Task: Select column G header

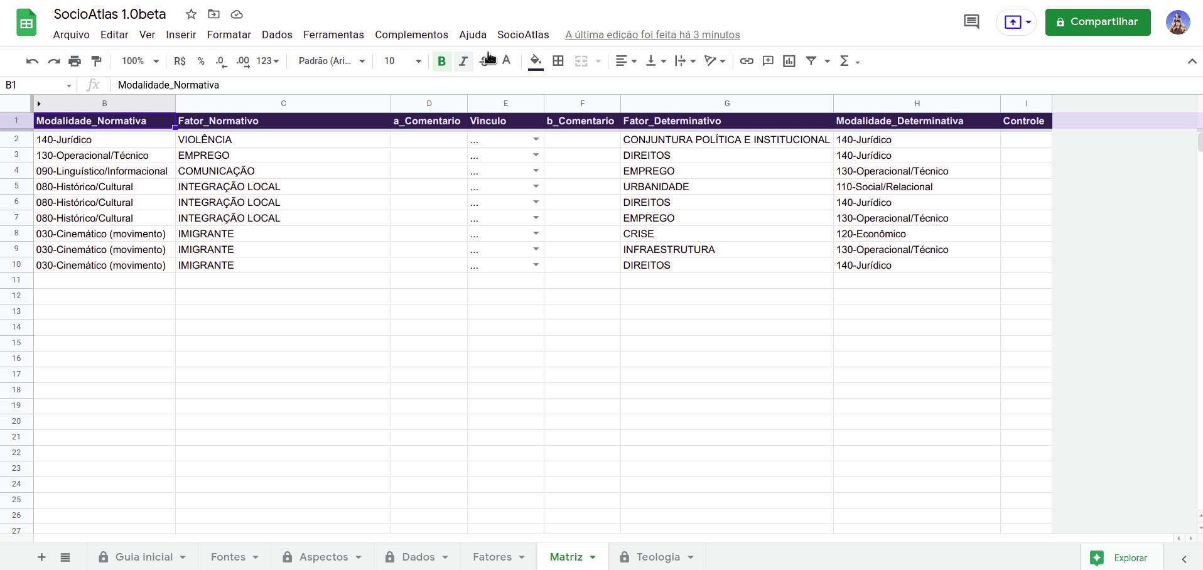Action: click(727, 104)
